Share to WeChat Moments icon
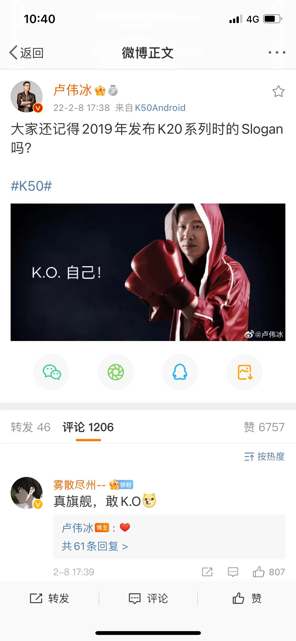296x641 pixels. point(116,372)
